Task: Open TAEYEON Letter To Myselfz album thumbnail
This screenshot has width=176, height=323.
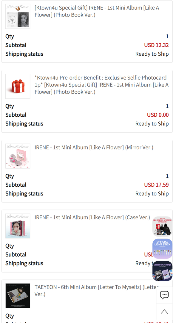Action: pyautogui.click(x=18, y=296)
